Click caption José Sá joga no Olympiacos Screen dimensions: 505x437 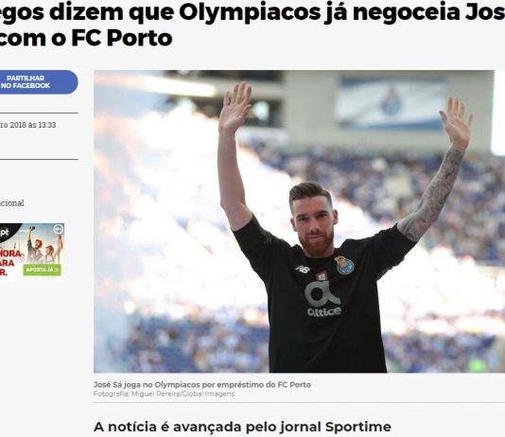tap(202, 385)
